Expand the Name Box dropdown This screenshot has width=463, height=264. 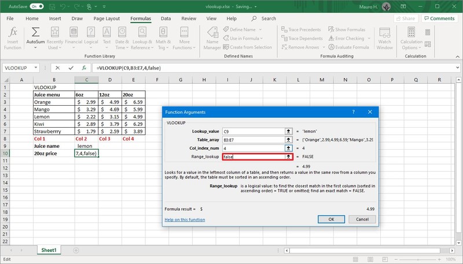[x=35, y=68]
